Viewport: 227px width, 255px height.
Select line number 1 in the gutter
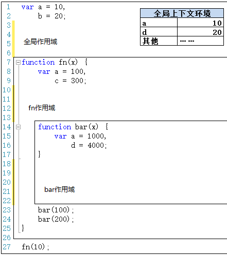point(8,7)
